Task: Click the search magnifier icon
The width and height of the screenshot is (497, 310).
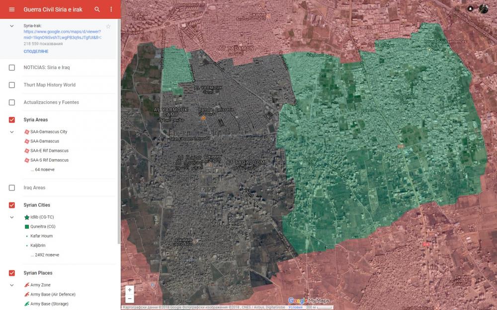Action: tap(97, 9)
